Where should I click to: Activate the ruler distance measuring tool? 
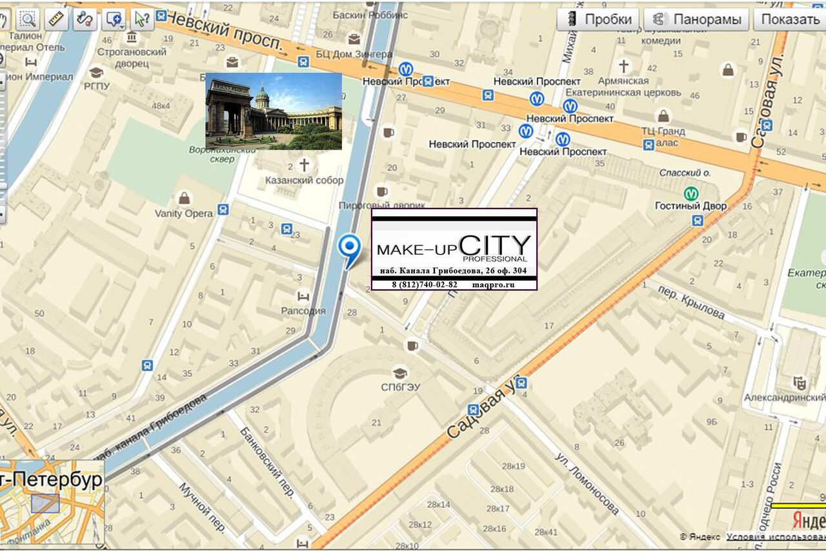click(x=57, y=19)
